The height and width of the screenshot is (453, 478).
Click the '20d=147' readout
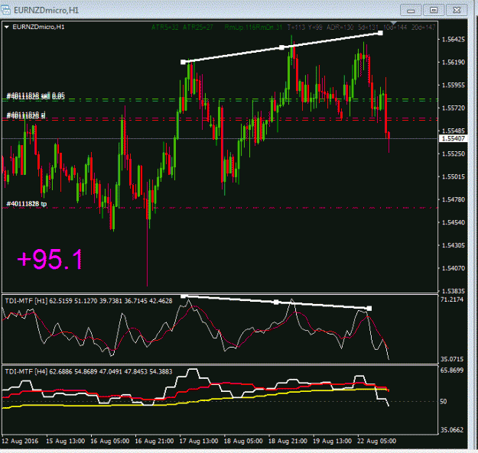click(423, 28)
